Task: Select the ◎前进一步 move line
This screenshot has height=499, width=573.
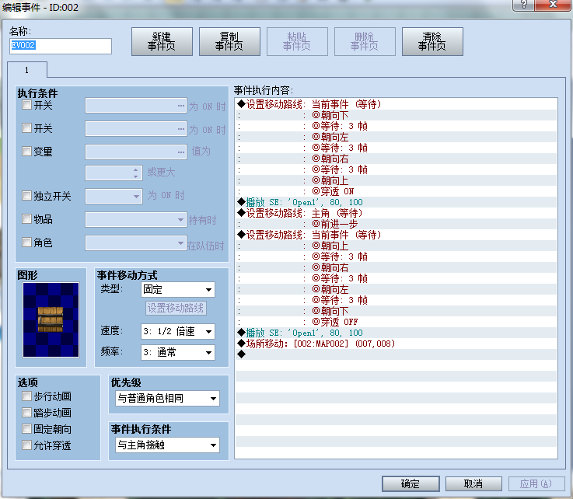Action: click(x=397, y=224)
